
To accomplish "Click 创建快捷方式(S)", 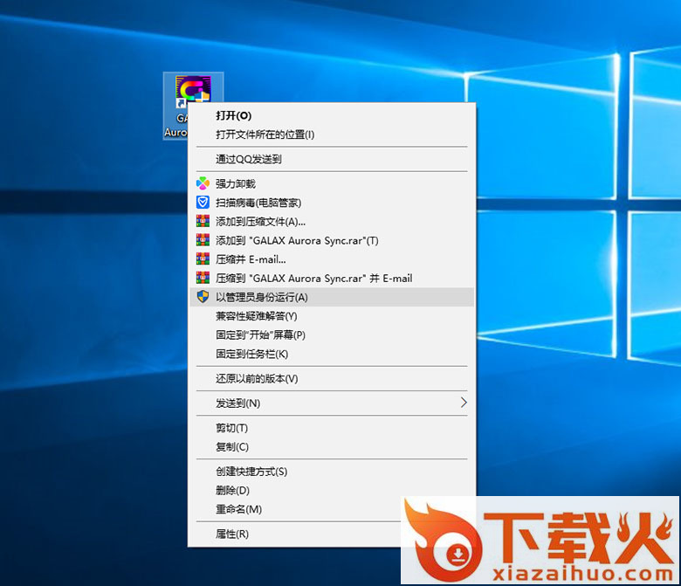I will 251,472.
